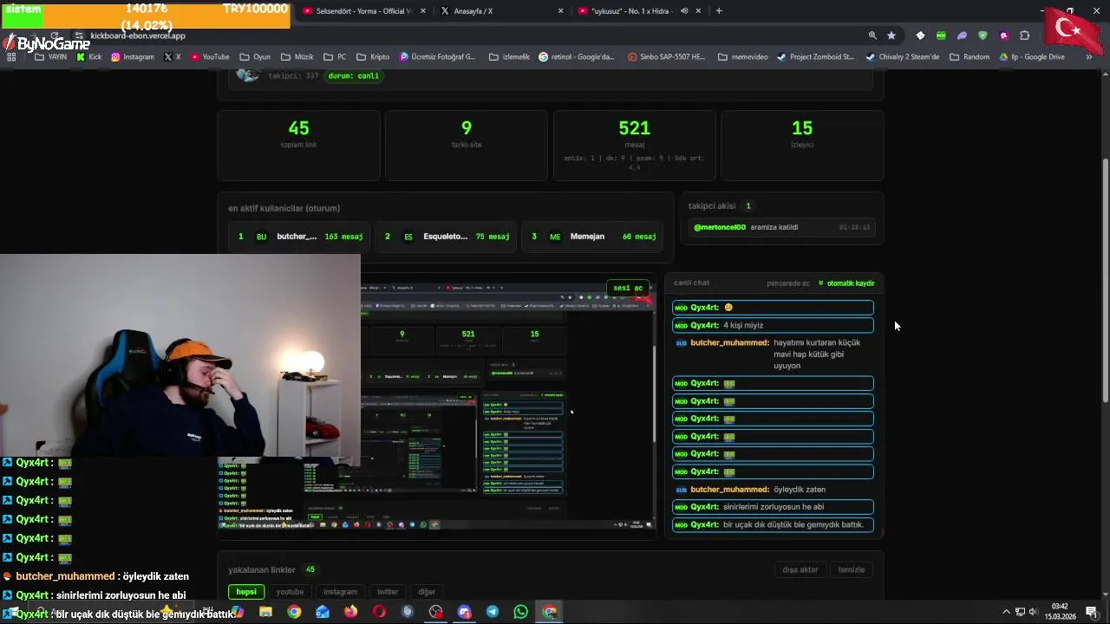Open the green Kick extension icon

(941, 36)
